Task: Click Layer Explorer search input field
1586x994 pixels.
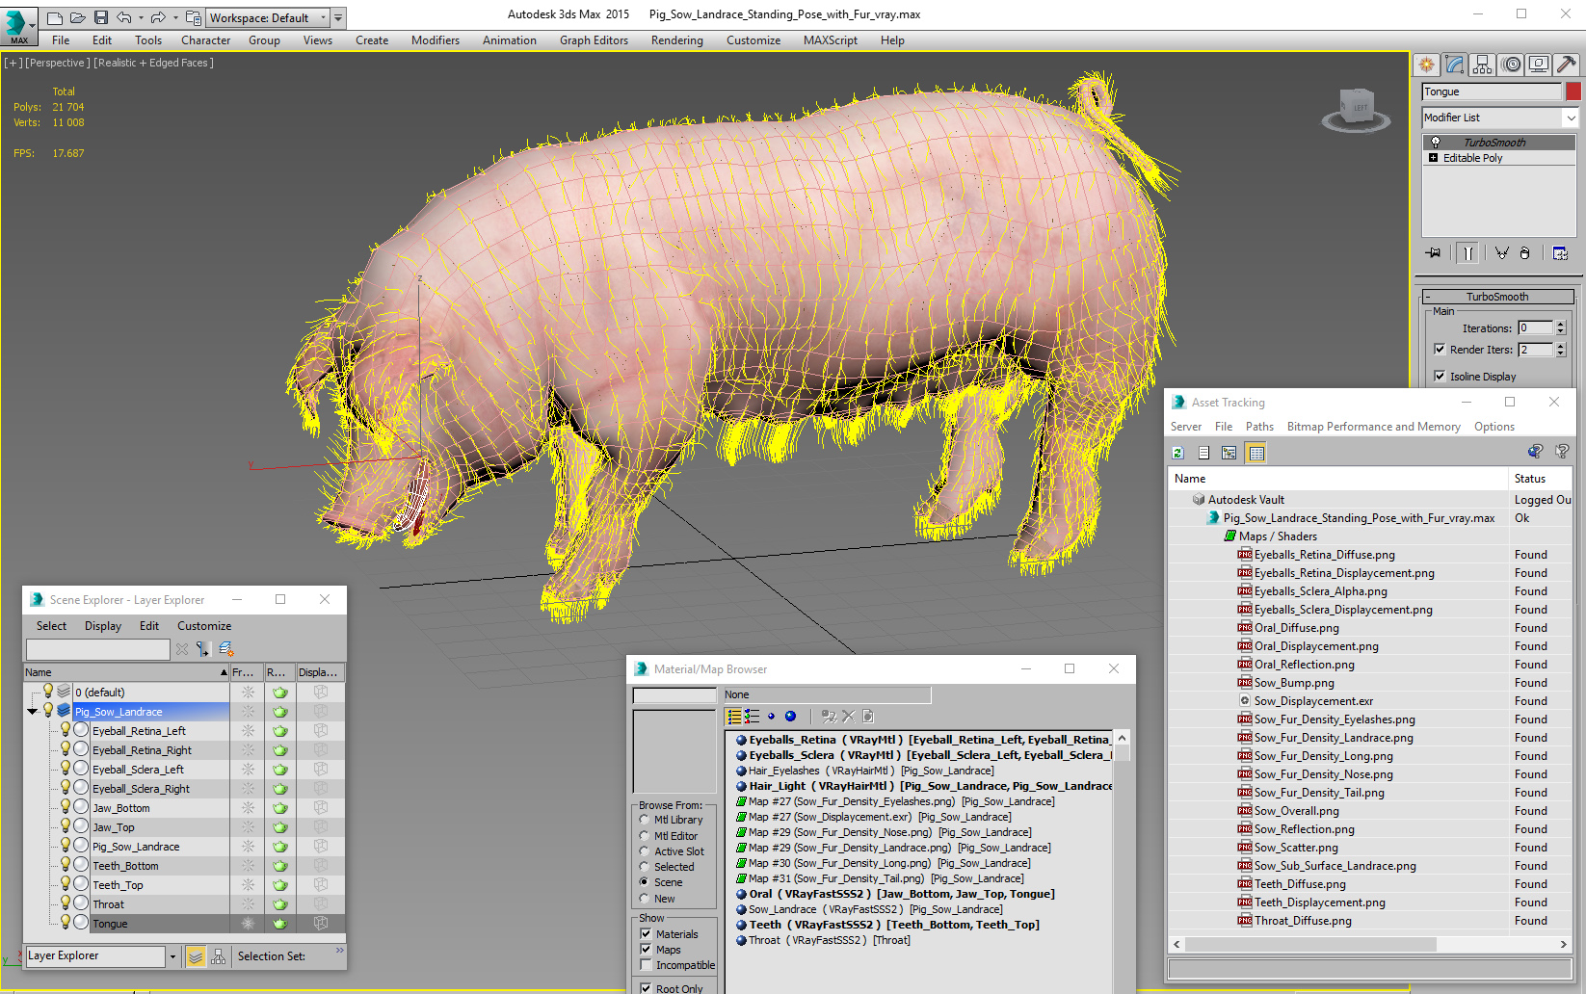Action: point(98,649)
